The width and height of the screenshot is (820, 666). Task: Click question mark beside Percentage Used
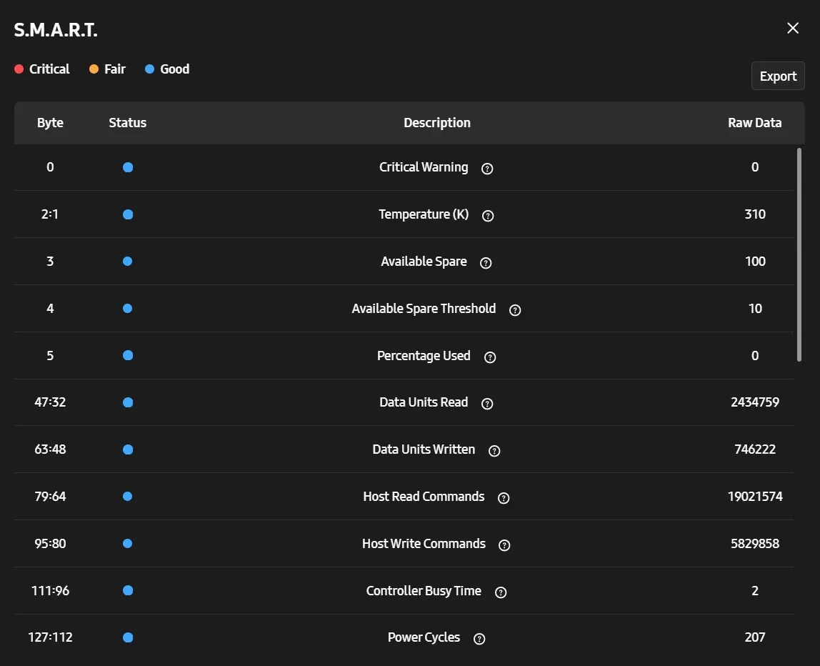click(489, 357)
